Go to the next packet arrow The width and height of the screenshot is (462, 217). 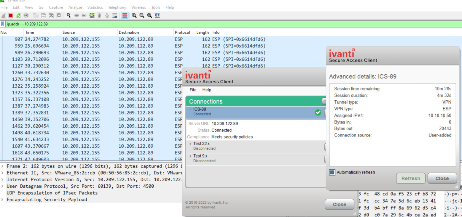[x=84, y=16]
